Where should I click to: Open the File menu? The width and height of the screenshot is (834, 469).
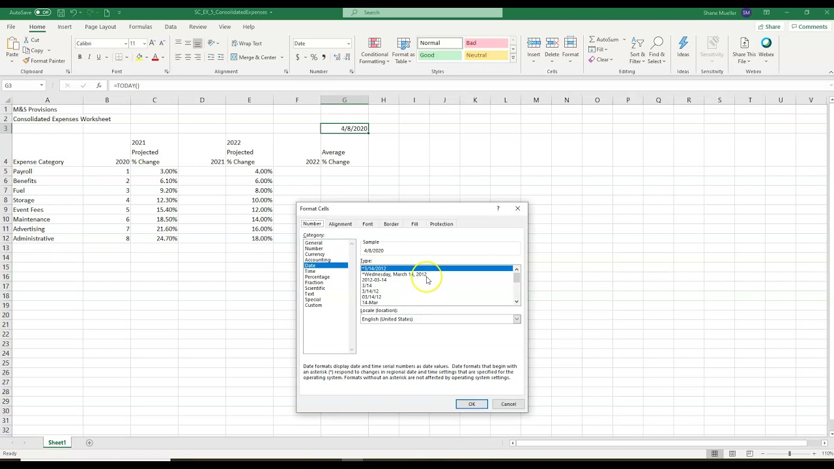(x=11, y=27)
